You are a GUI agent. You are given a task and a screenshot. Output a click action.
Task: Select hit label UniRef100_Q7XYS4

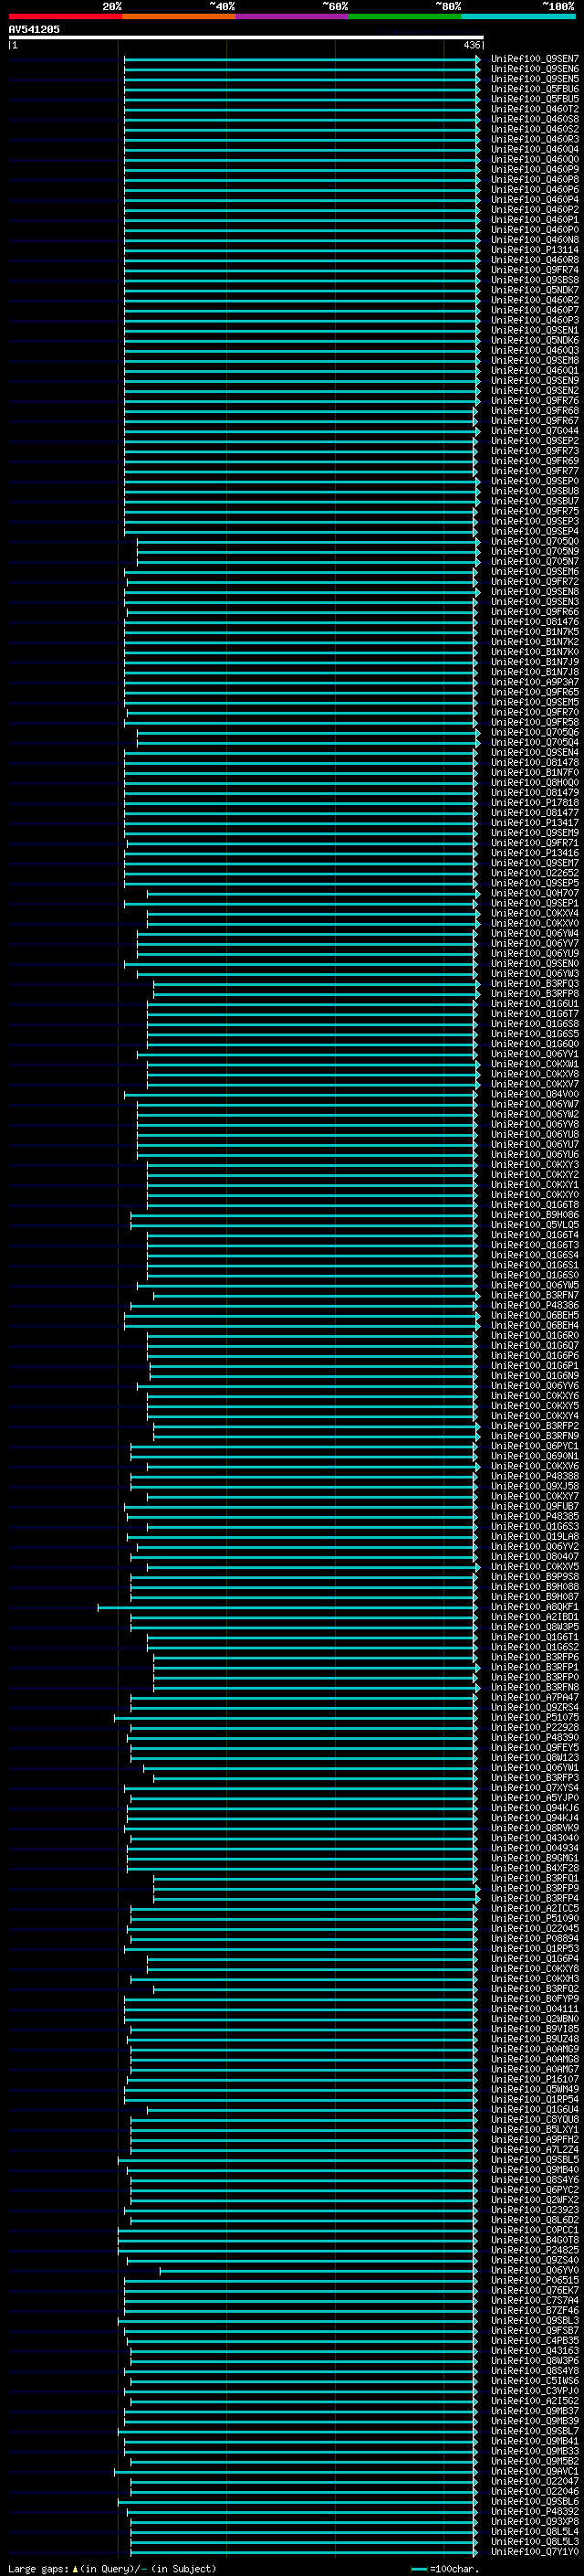pyautogui.click(x=534, y=1788)
